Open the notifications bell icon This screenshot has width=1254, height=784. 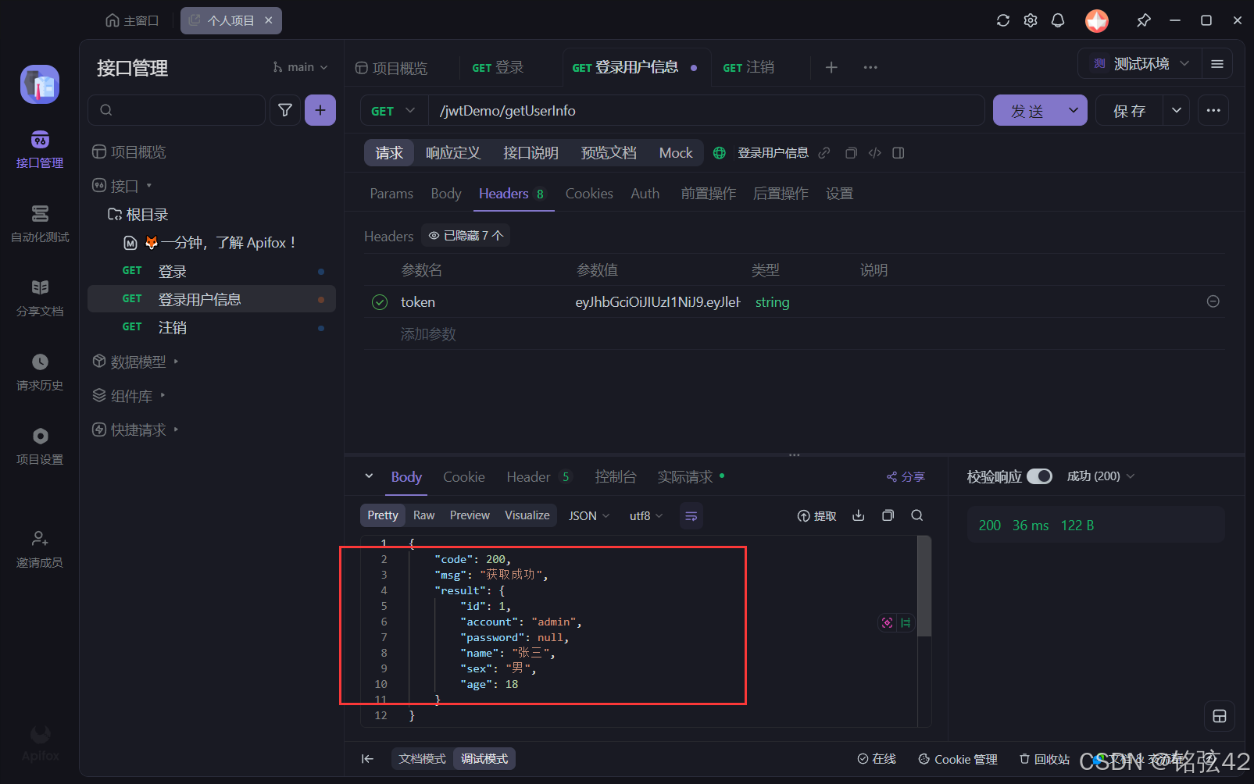coord(1058,20)
